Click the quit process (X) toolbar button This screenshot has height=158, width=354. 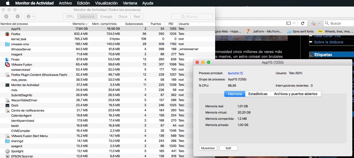6,16
